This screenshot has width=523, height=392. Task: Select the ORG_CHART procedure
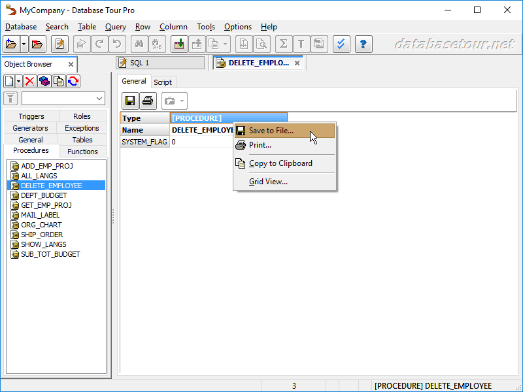[x=41, y=225]
